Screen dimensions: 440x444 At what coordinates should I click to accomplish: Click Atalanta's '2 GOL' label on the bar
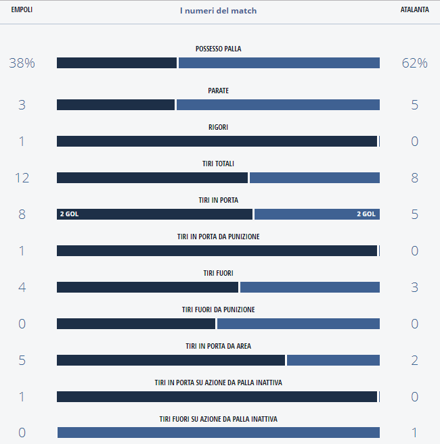coord(366,214)
